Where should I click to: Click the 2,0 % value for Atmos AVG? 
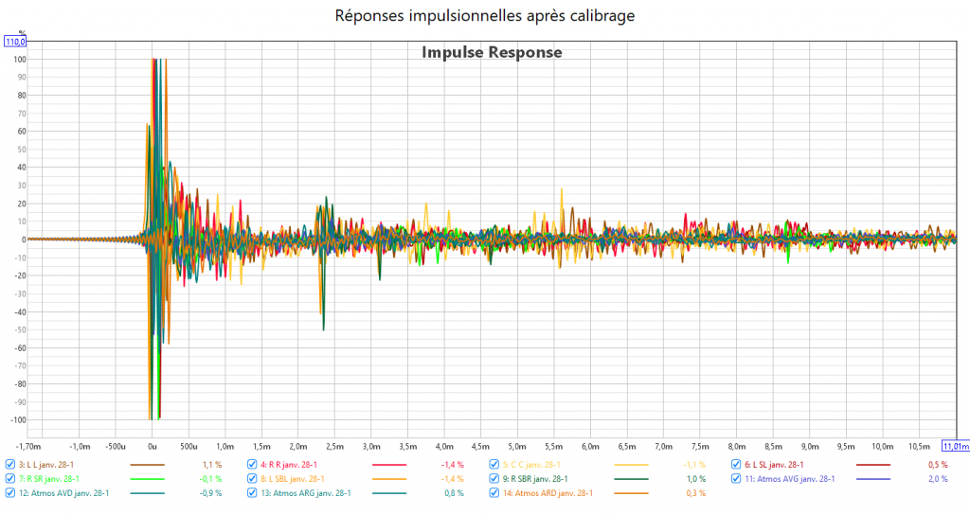coord(938,479)
